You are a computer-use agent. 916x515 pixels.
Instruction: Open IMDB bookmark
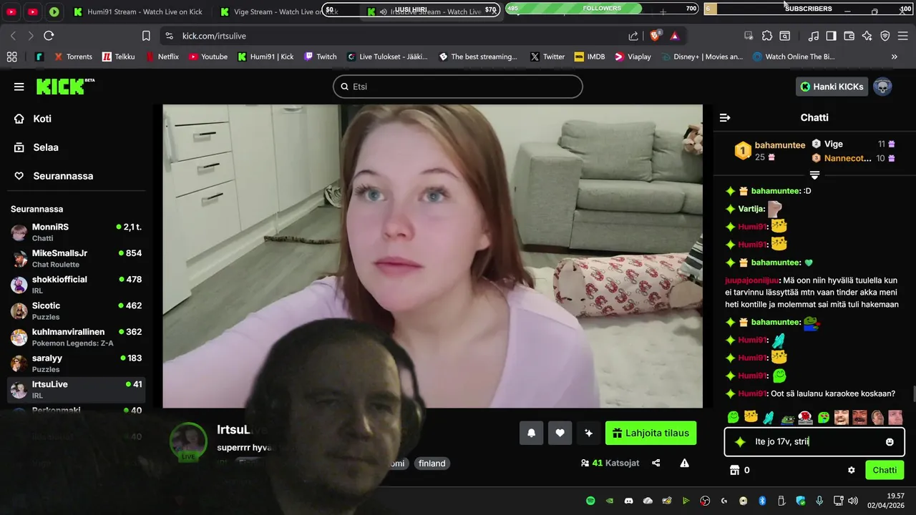pyautogui.click(x=589, y=57)
